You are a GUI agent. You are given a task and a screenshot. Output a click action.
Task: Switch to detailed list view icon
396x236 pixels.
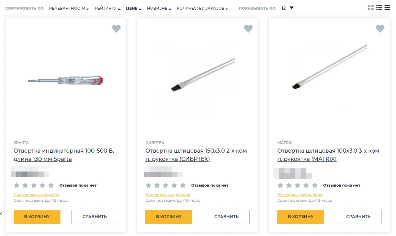click(379, 8)
